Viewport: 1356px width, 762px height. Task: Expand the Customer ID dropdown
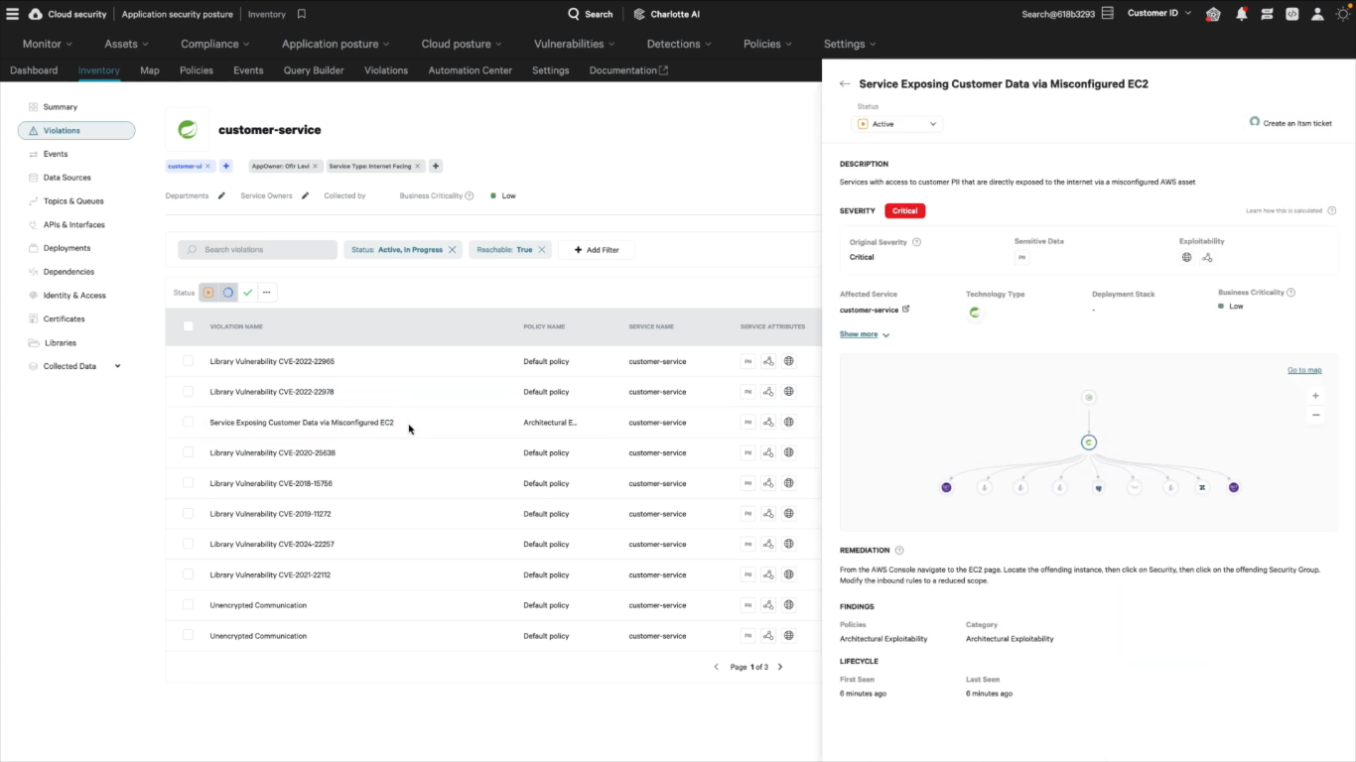click(x=1159, y=14)
